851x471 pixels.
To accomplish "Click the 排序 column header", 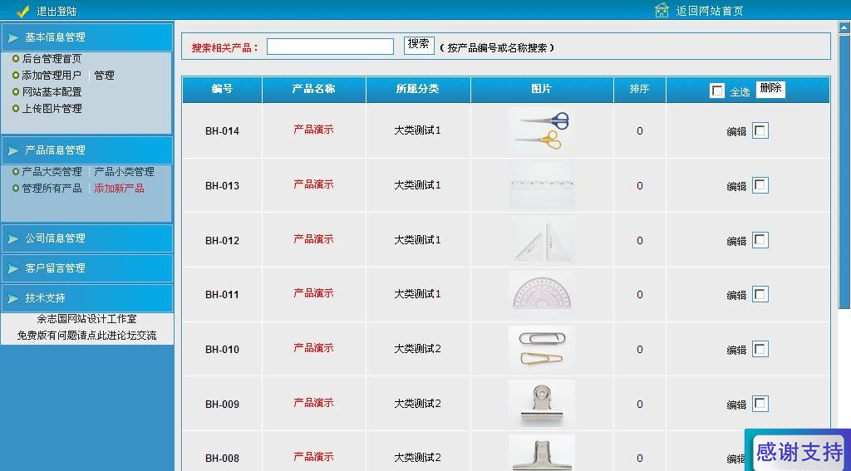I will coord(639,89).
